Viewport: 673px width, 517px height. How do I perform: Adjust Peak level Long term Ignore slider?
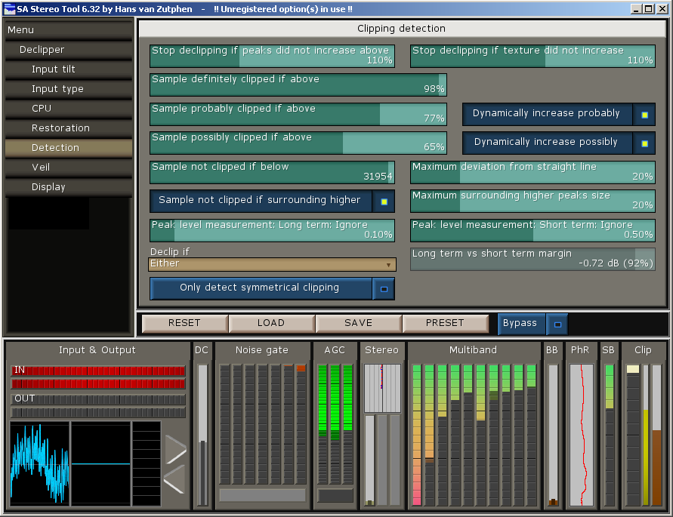(272, 230)
